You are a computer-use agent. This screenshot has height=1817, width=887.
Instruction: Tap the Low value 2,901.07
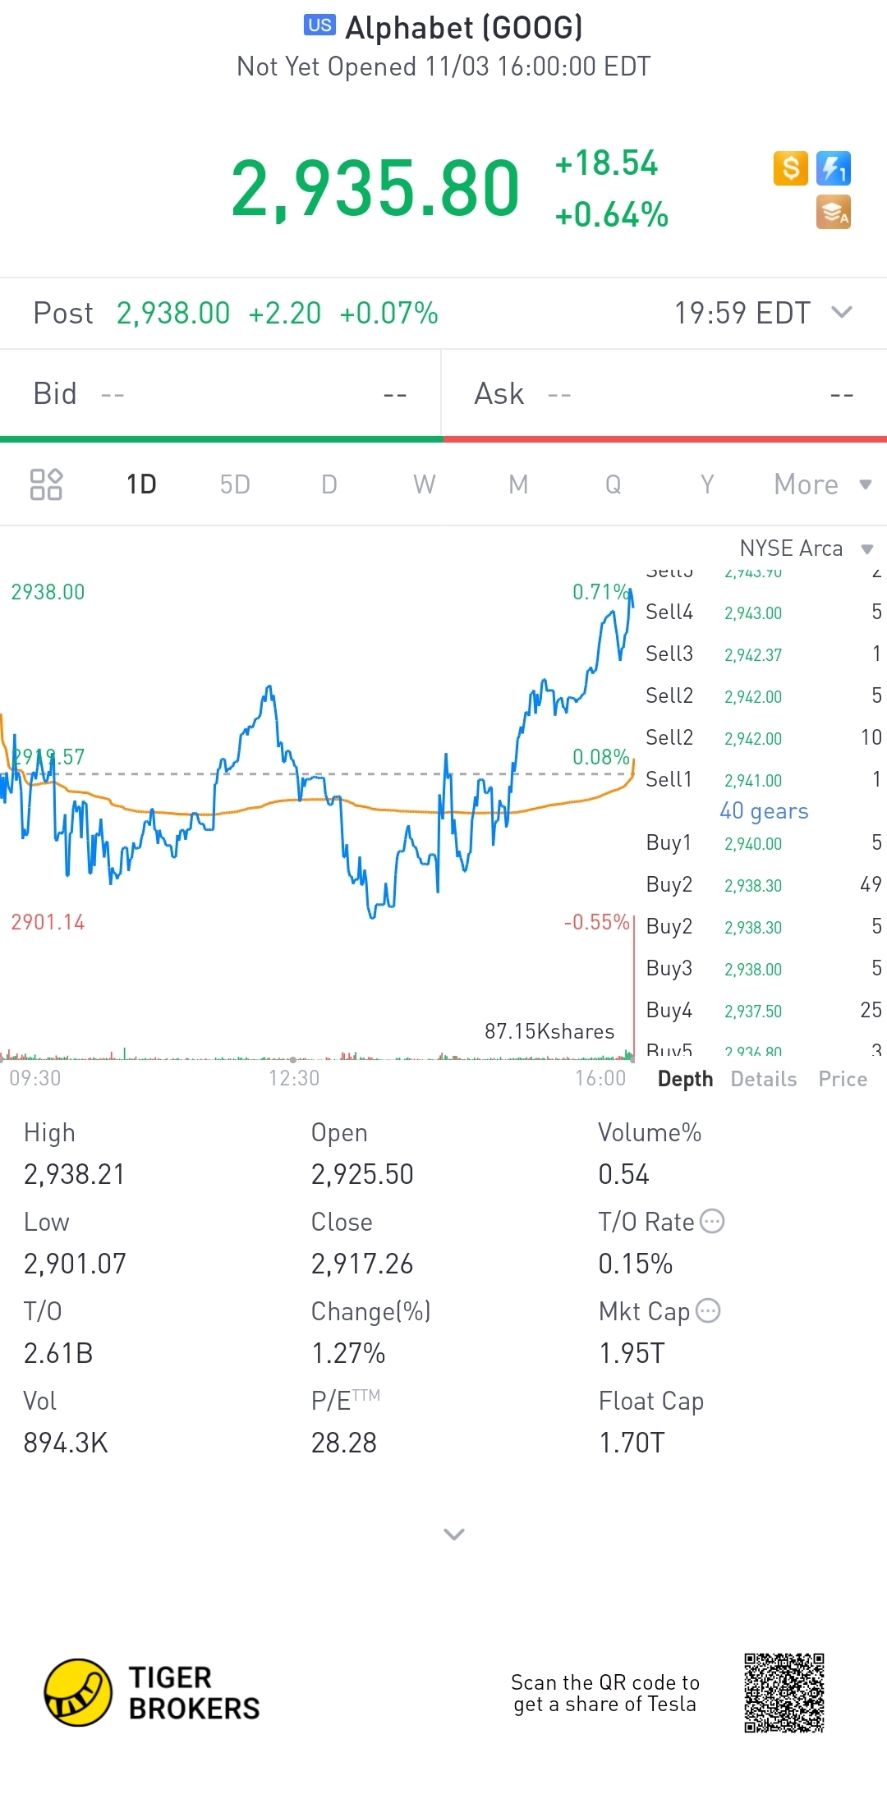(75, 1264)
